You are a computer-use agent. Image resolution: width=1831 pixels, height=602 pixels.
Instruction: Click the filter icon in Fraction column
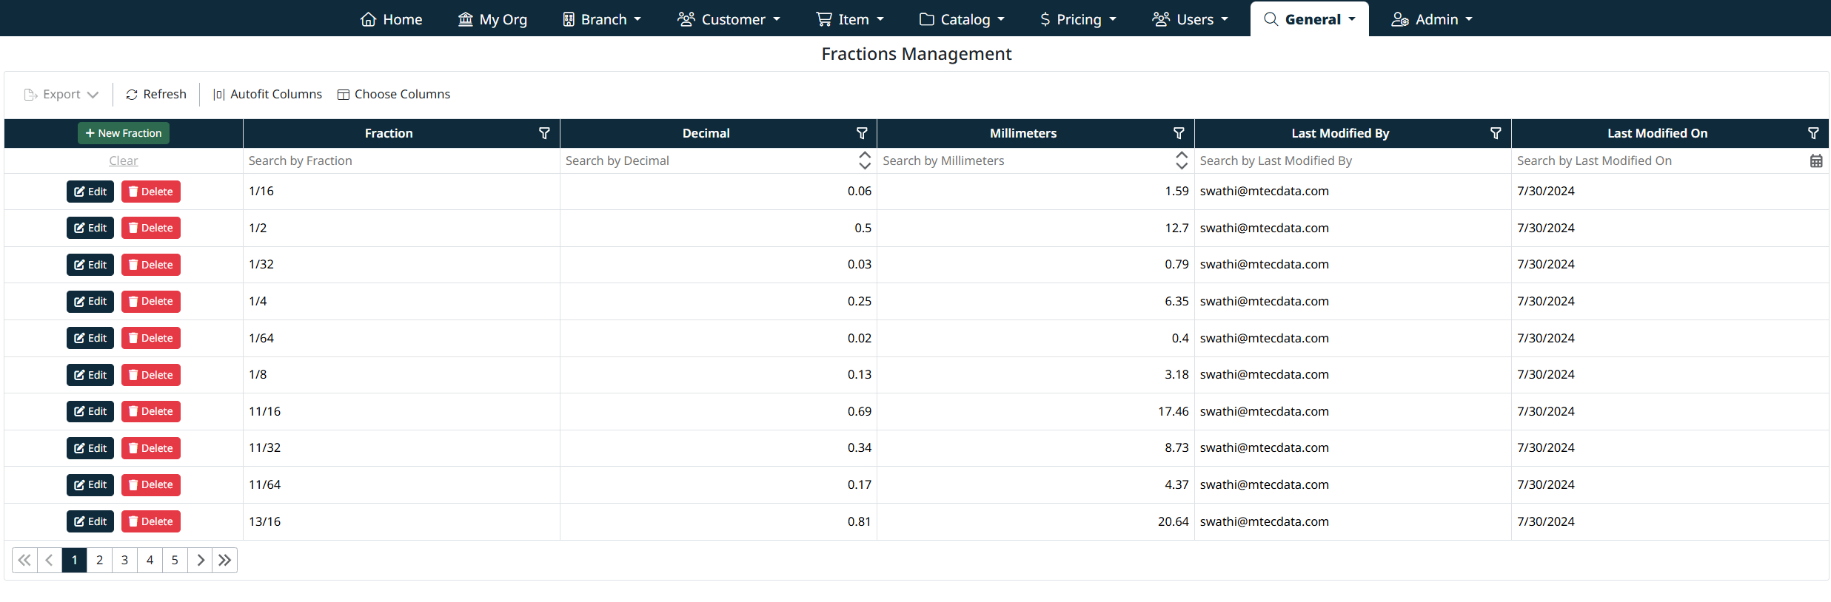[544, 133]
